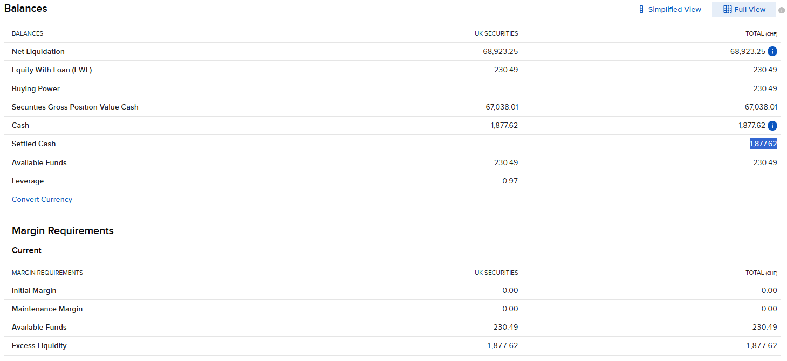Select the Full View button
This screenshot has width=787, height=361.
pos(744,9)
